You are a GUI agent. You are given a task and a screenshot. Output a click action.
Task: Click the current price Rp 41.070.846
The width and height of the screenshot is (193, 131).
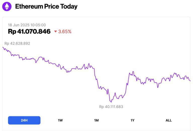click(x=29, y=31)
